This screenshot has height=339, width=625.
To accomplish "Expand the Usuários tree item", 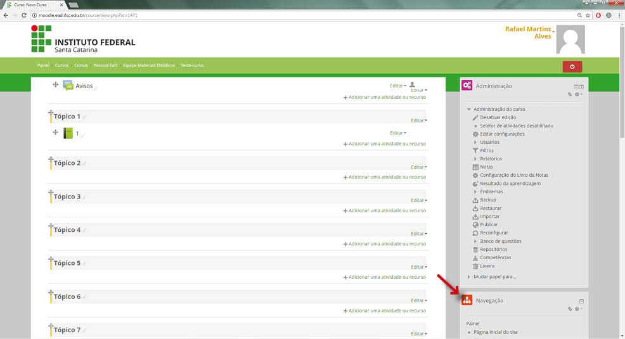I will (475, 143).
